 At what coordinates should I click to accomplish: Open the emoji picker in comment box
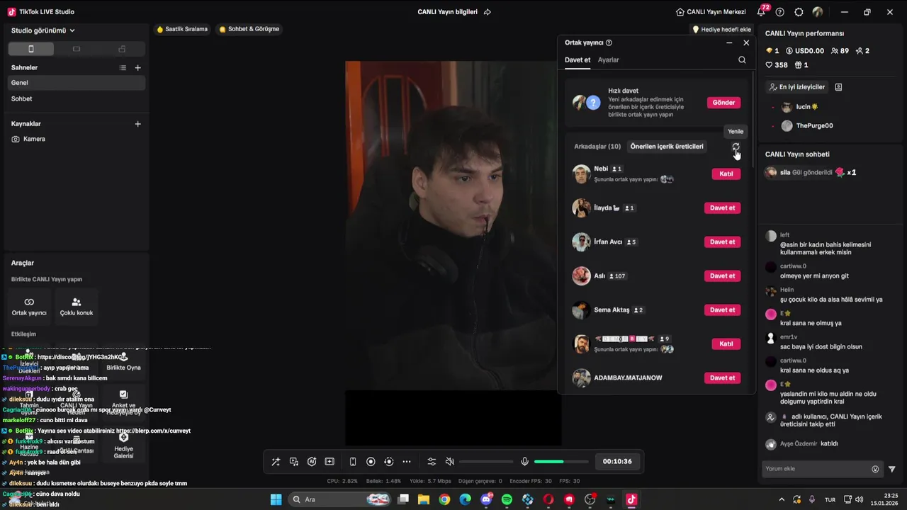(x=875, y=469)
